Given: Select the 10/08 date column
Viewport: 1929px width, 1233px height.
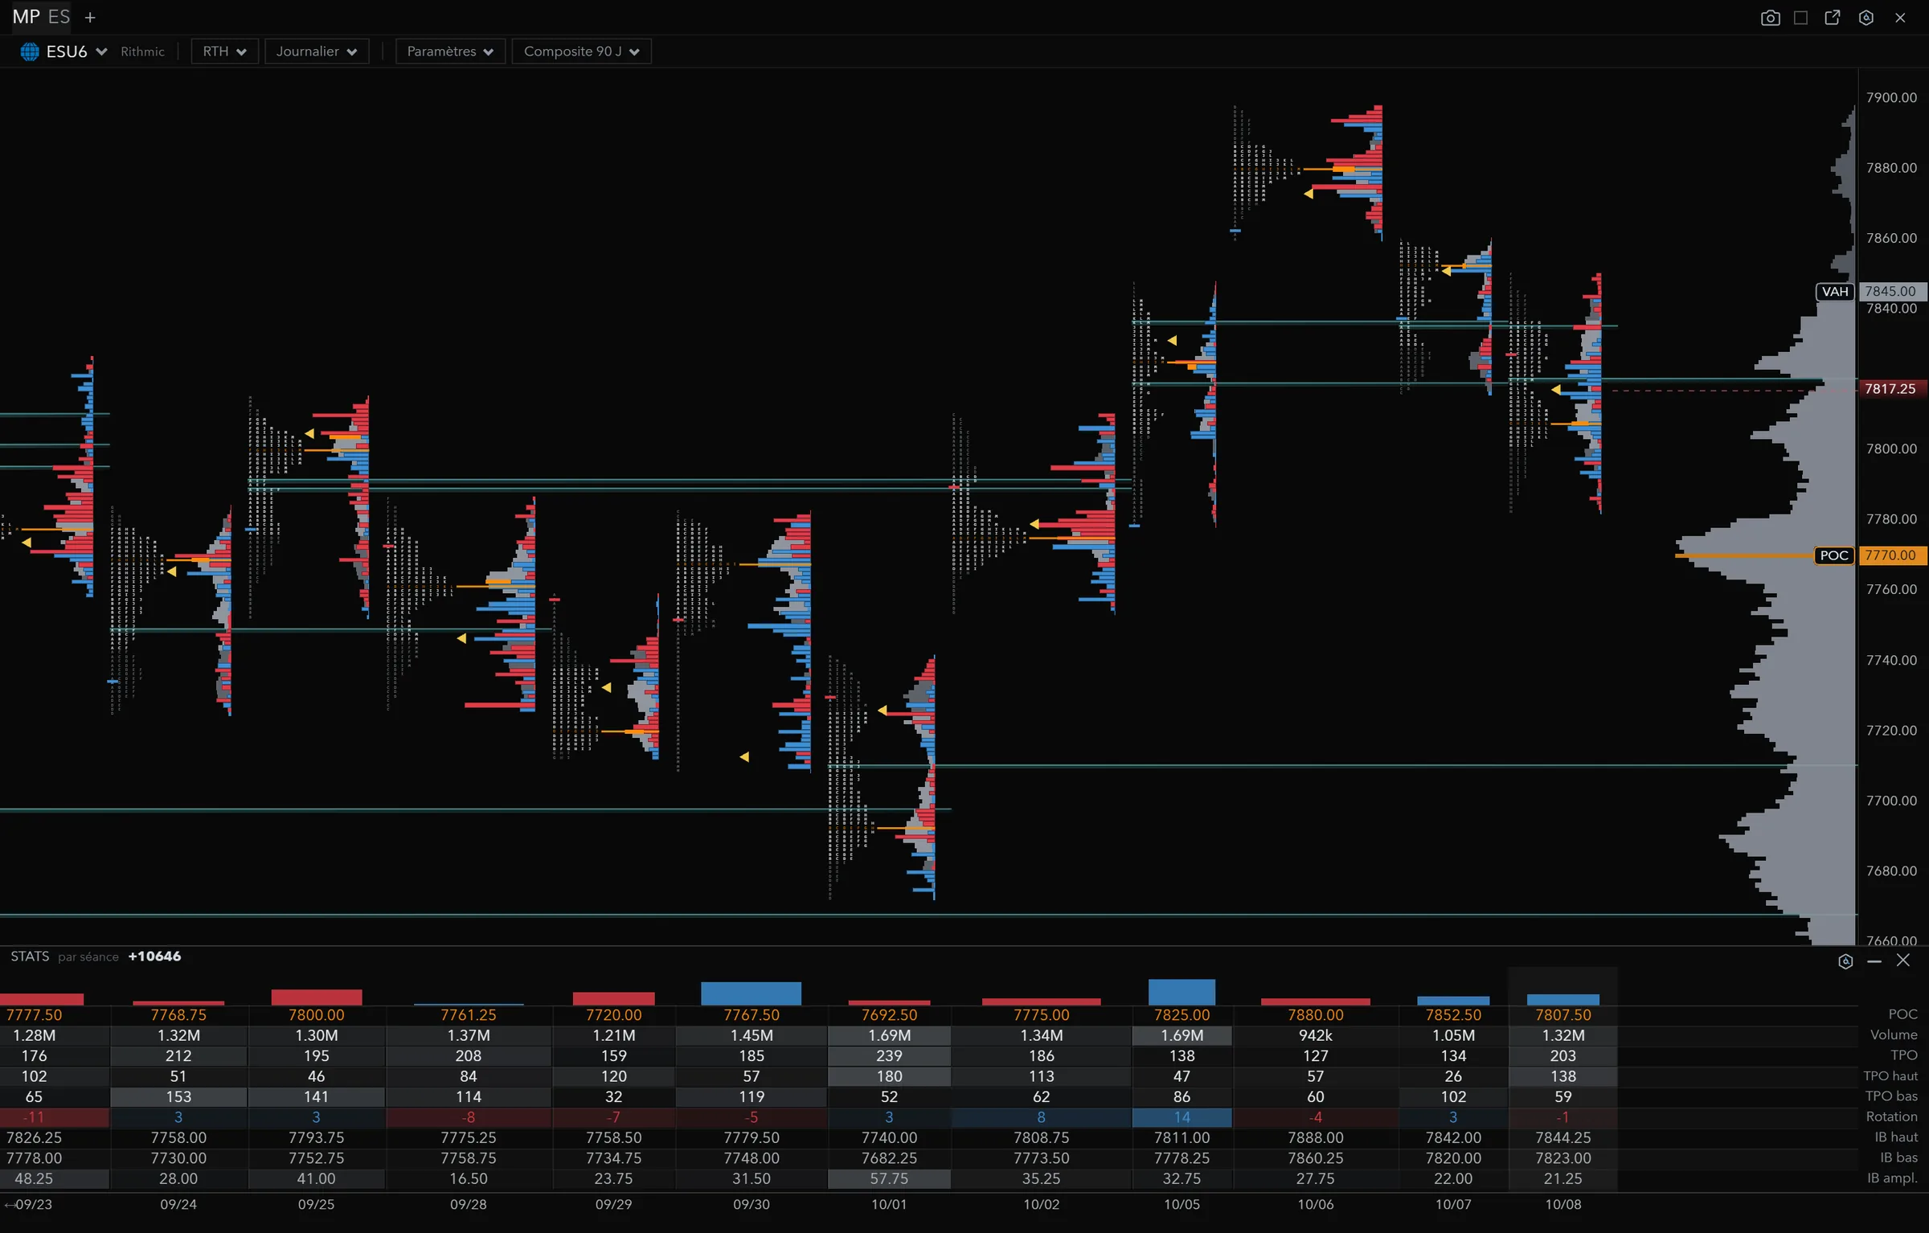Looking at the screenshot, I should (1563, 1204).
